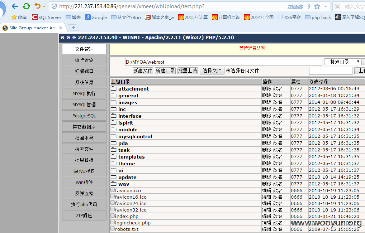Image resolution: width=365 pixels, height=233 pixels.
Task: Open the 从文件\Boo bookmark folder
Action: click(x=126, y=17)
